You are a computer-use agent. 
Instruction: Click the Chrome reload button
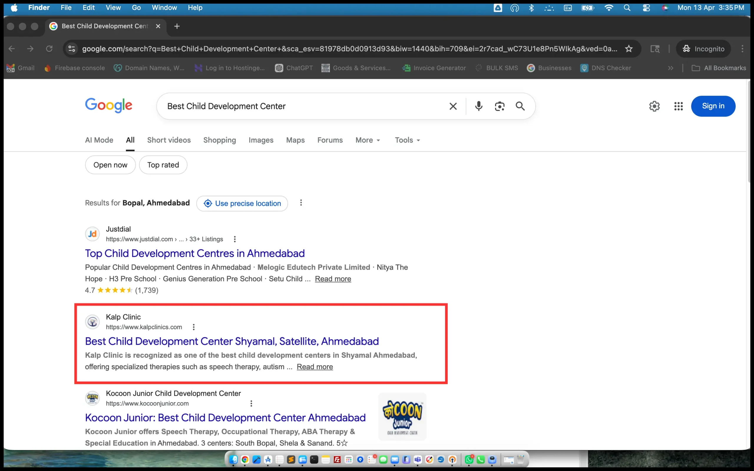49,49
